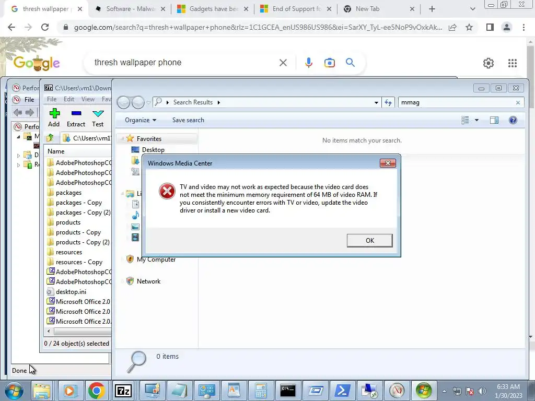Image resolution: width=535 pixels, height=401 pixels.
Task: Open Windows Start menu orb
Action: tap(13, 391)
